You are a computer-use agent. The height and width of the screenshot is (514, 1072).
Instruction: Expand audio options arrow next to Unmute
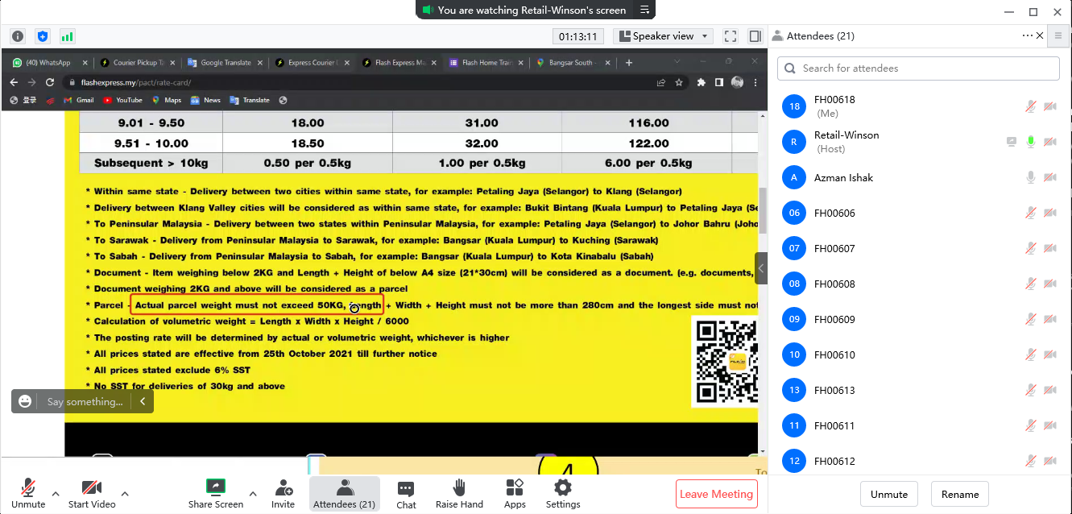(x=56, y=493)
